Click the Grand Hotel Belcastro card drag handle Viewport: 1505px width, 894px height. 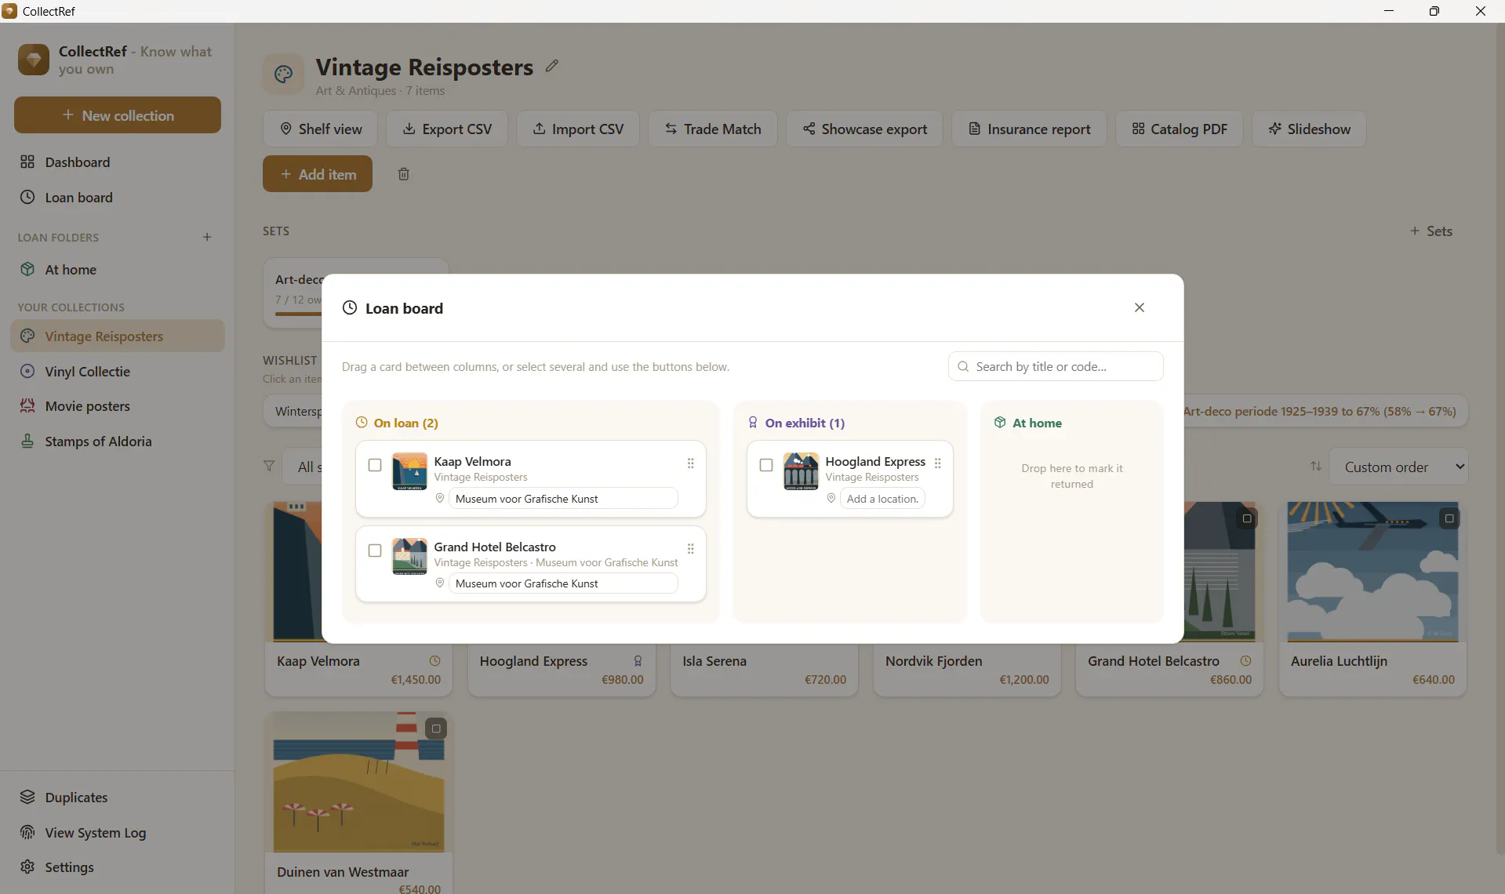tap(690, 549)
